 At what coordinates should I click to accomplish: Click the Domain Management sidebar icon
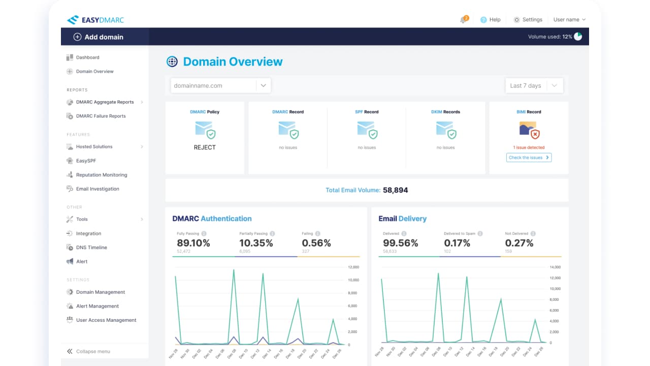70,292
